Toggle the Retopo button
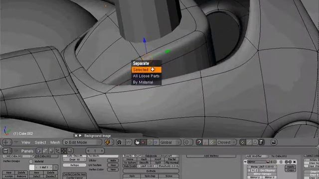Image resolution: width=319 pixels, height=179 pixels. (75, 165)
